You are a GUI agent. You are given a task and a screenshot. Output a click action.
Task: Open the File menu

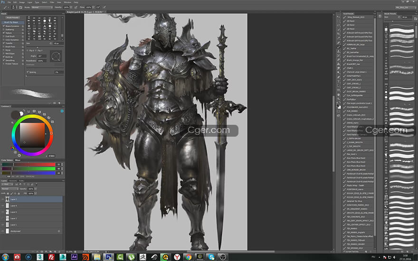[x=9, y=2]
